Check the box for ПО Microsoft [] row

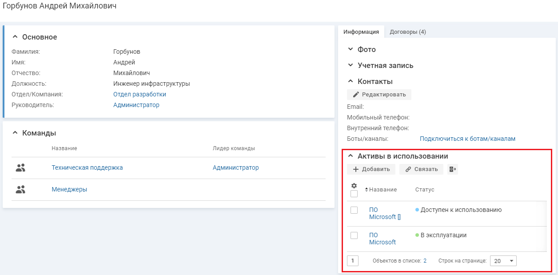(x=354, y=210)
